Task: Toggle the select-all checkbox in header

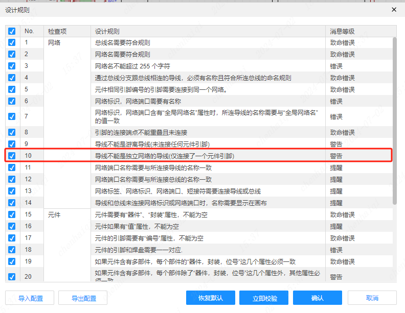Action: coord(12,32)
